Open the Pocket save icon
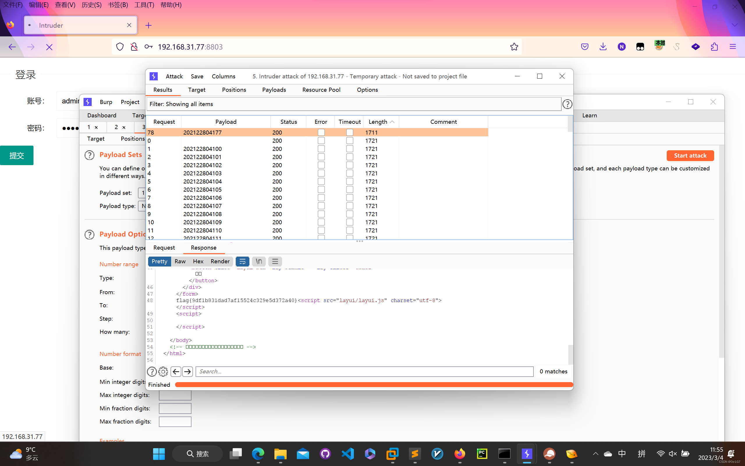Image resolution: width=745 pixels, height=466 pixels. tap(585, 47)
